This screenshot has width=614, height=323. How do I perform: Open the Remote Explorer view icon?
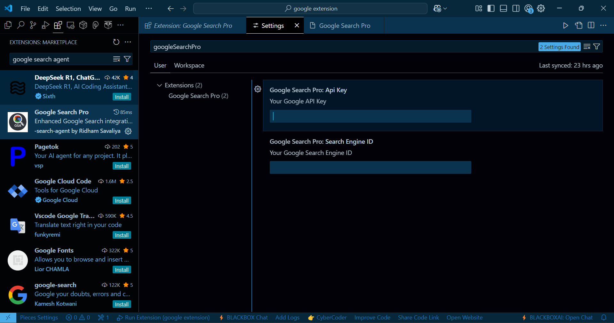tap(70, 25)
